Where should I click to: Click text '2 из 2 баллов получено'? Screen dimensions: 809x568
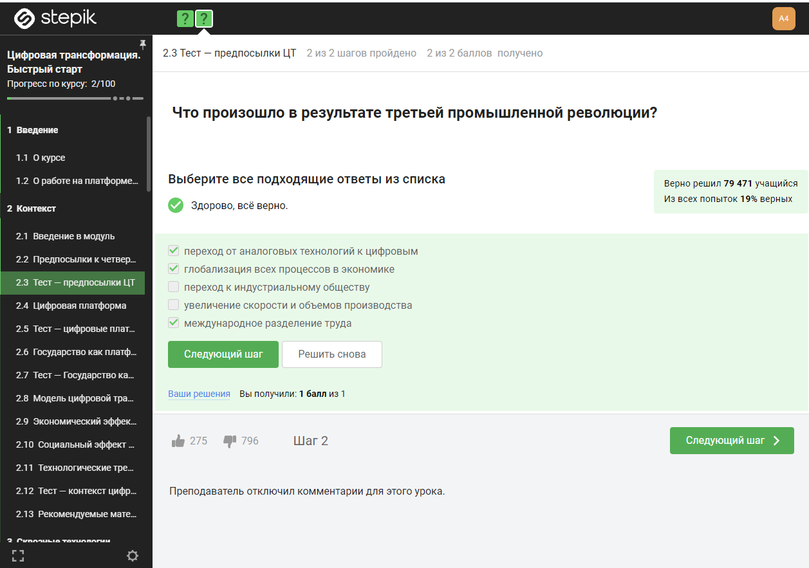coord(485,53)
